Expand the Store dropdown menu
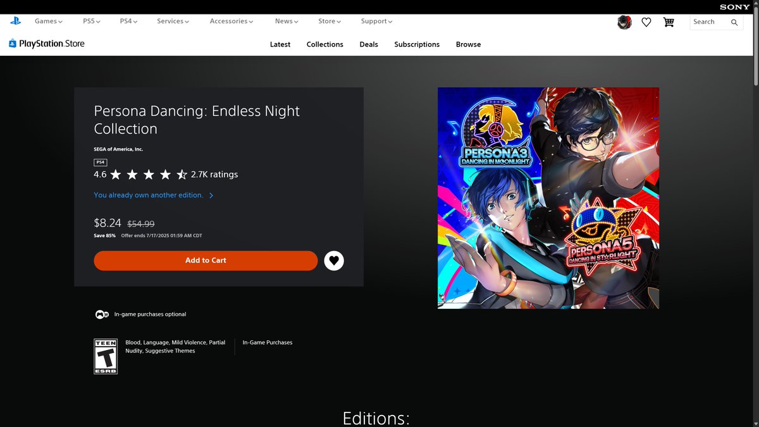 click(x=330, y=21)
